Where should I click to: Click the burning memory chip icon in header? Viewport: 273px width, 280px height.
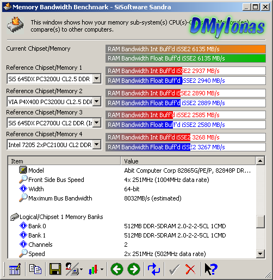15,25
